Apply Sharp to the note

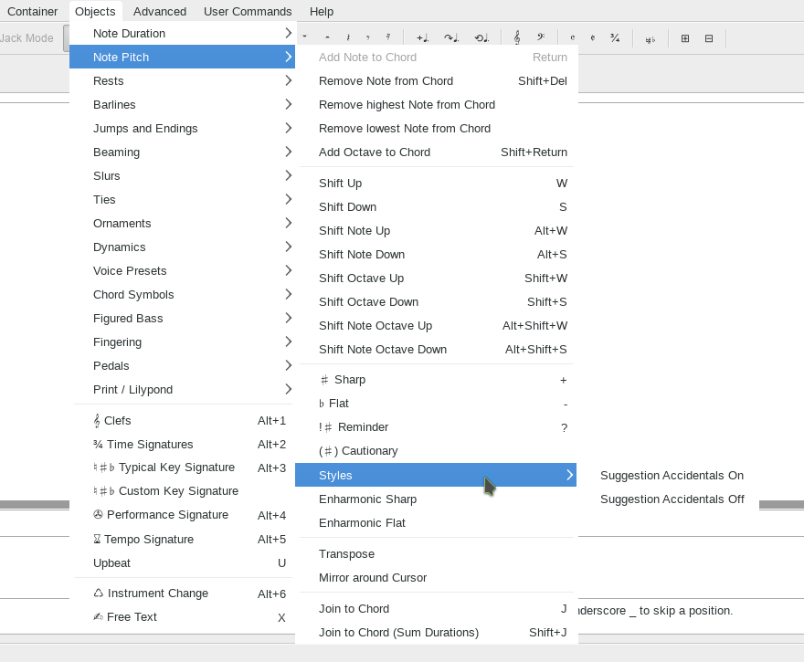point(436,380)
